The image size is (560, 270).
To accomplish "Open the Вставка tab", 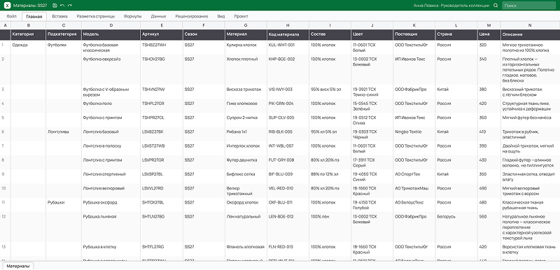I will pyautogui.click(x=59, y=16).
